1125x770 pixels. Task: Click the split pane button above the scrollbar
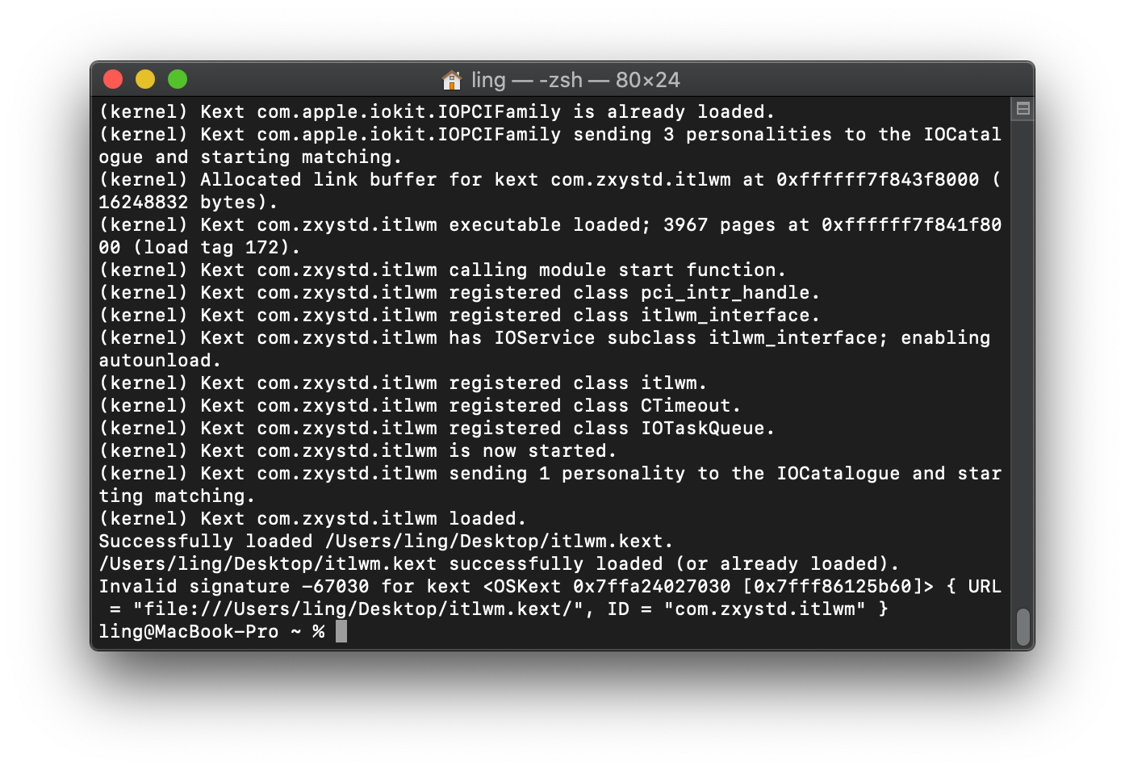click(1022, 108)
